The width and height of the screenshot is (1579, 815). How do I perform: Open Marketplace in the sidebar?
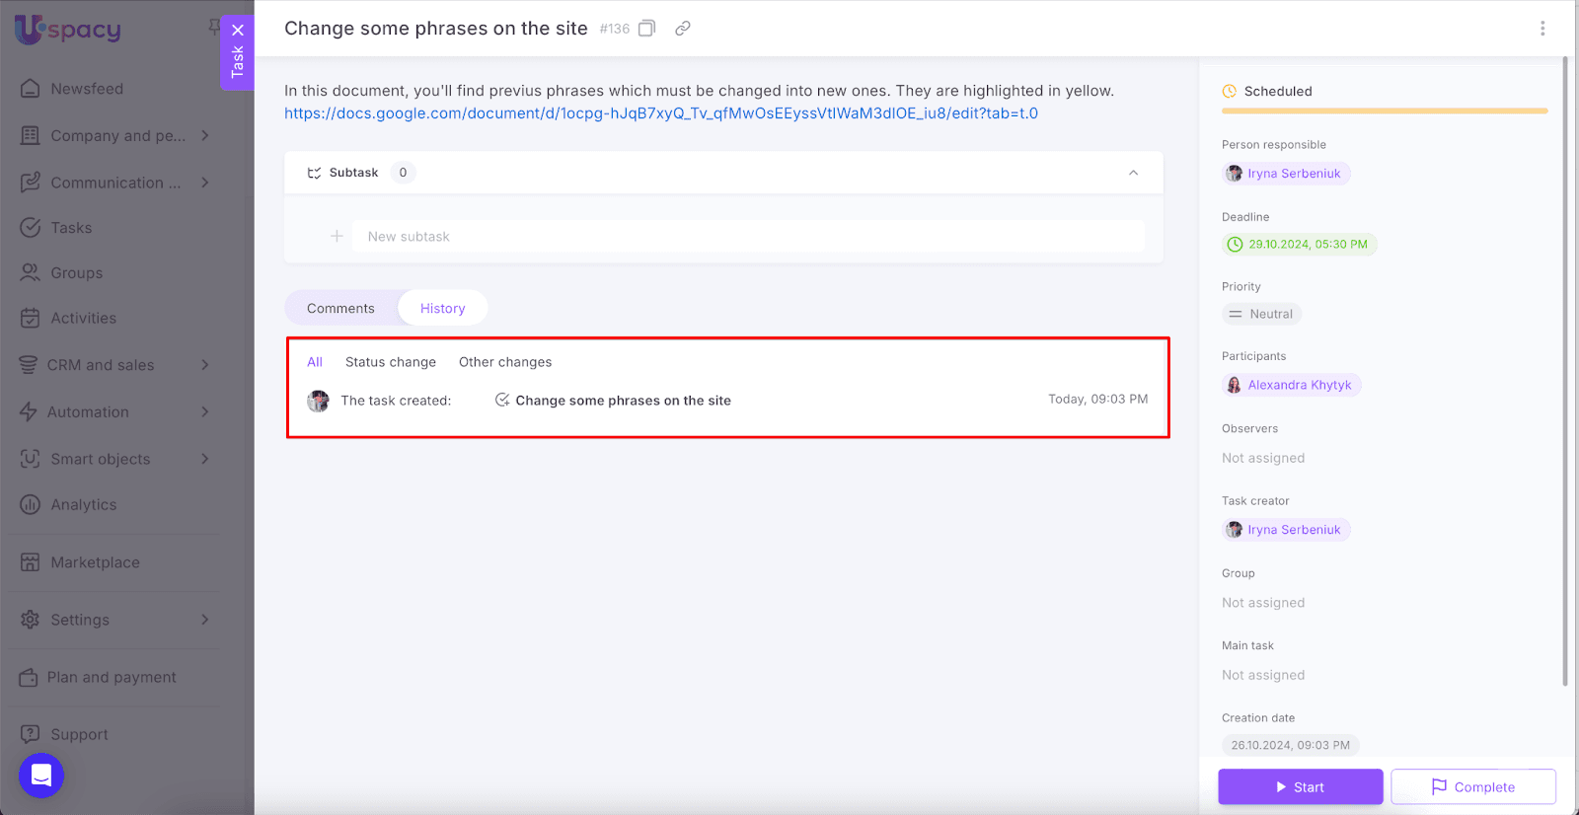[x=95, y=562]
